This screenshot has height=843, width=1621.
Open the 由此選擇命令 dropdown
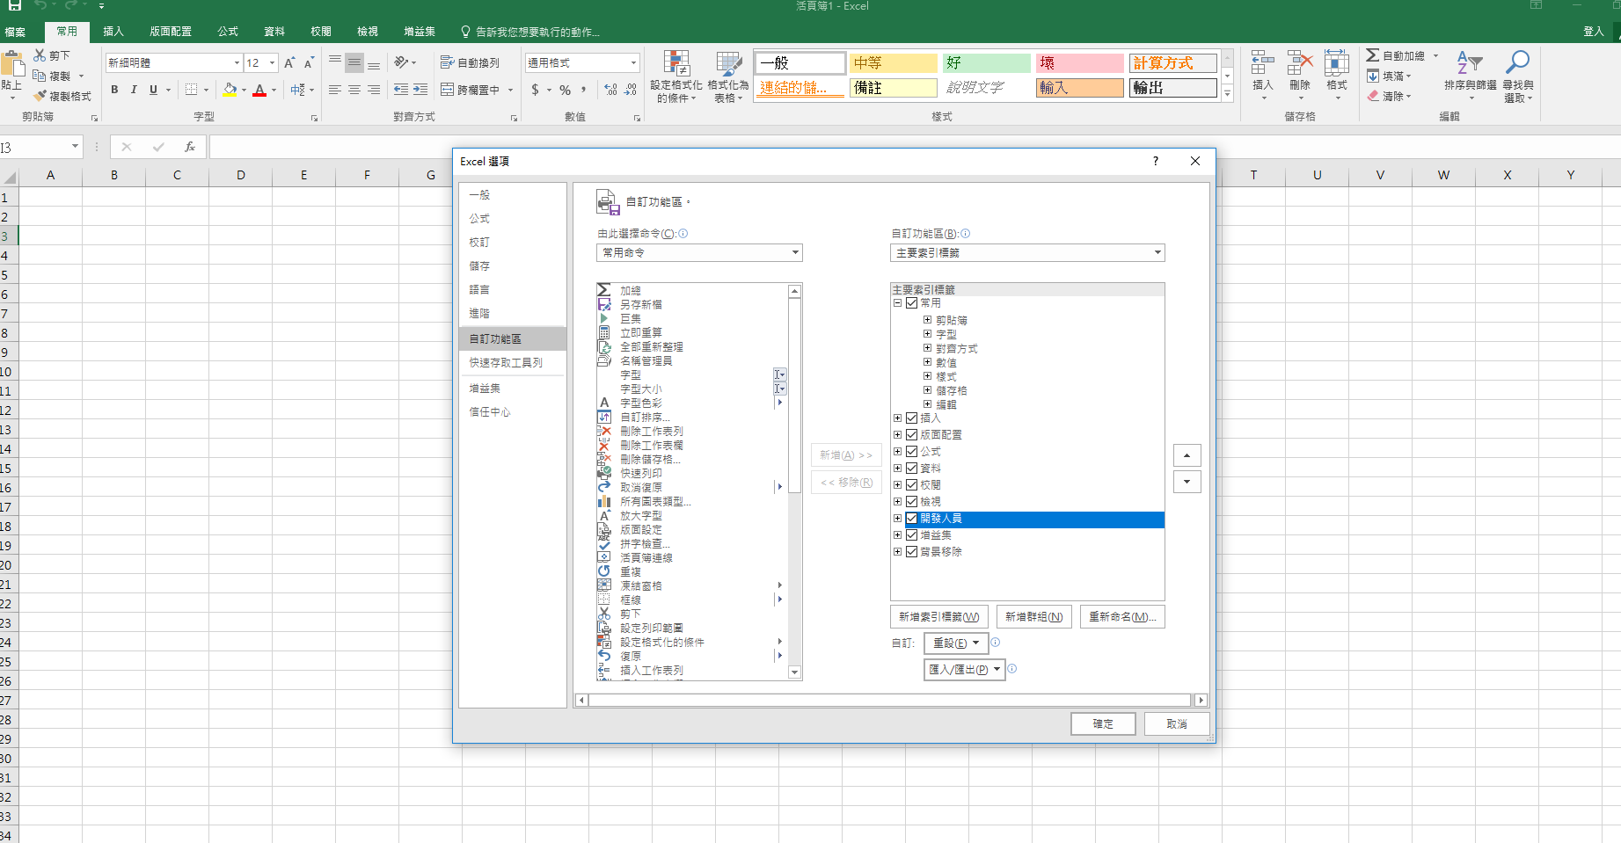coord(699,253)
